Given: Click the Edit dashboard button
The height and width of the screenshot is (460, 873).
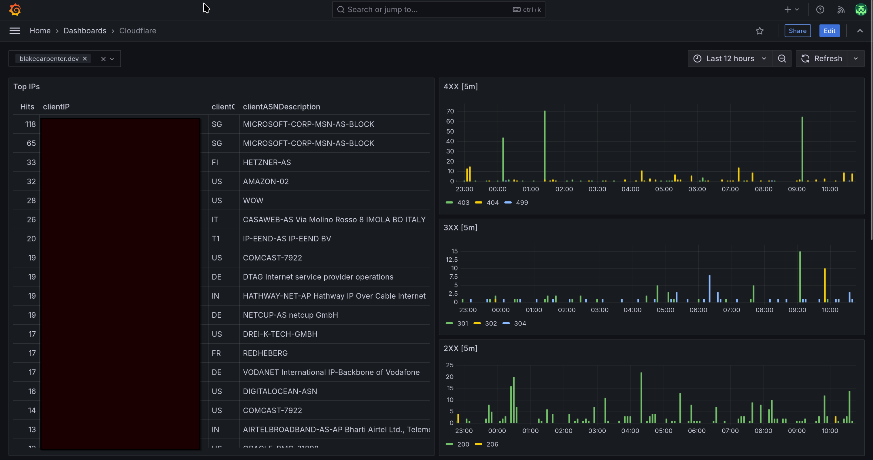Looking at the screenshot, I should point(829,31).
